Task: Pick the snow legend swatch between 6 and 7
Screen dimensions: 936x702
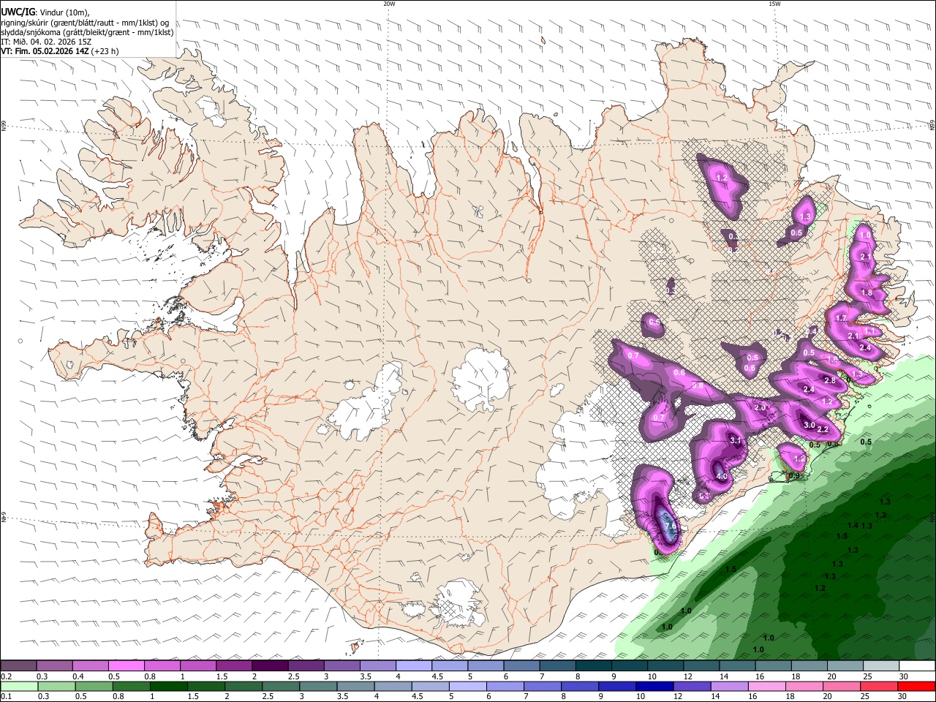Action: (522, 666)
